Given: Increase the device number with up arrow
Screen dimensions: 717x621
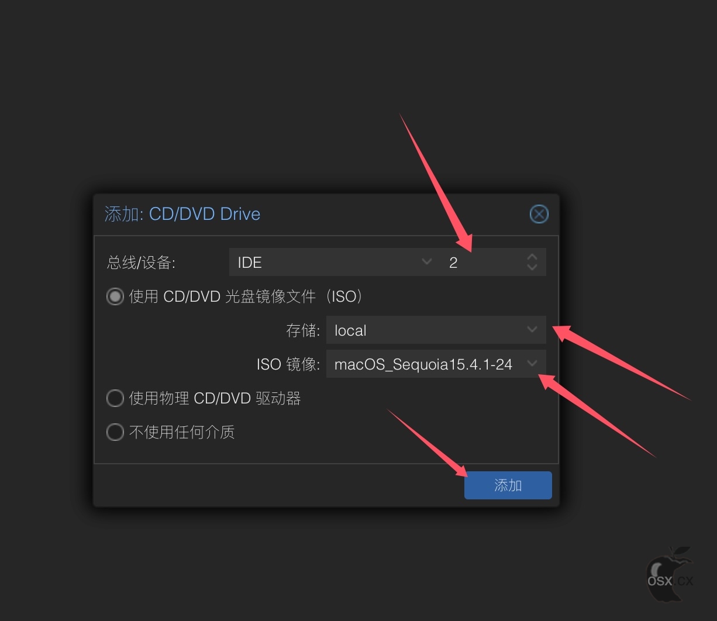Looking at the screenshot, I should (x=532, y=257).
